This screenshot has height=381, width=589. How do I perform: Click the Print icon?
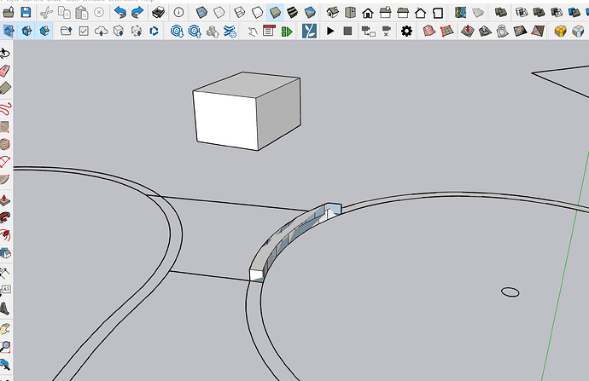(x=159, y=13)
